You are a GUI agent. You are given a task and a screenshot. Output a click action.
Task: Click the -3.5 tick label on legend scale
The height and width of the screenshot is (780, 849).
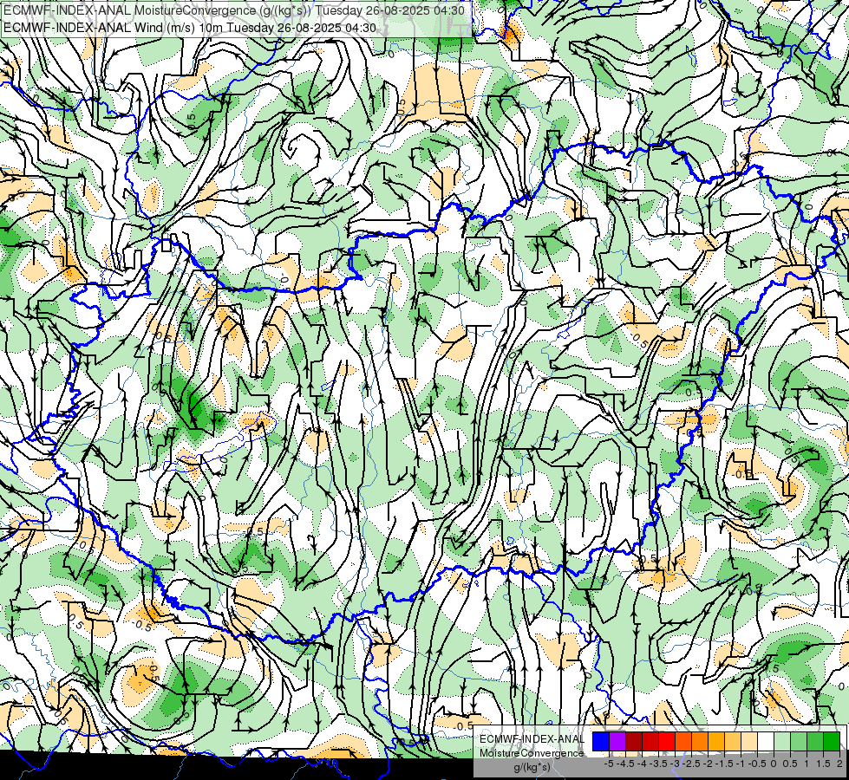[x=658, y=764]
